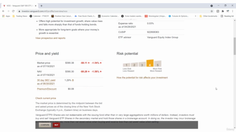The image size is (236, 132).
Task: Click the 30 day SEC yield link
Action: 46,80
